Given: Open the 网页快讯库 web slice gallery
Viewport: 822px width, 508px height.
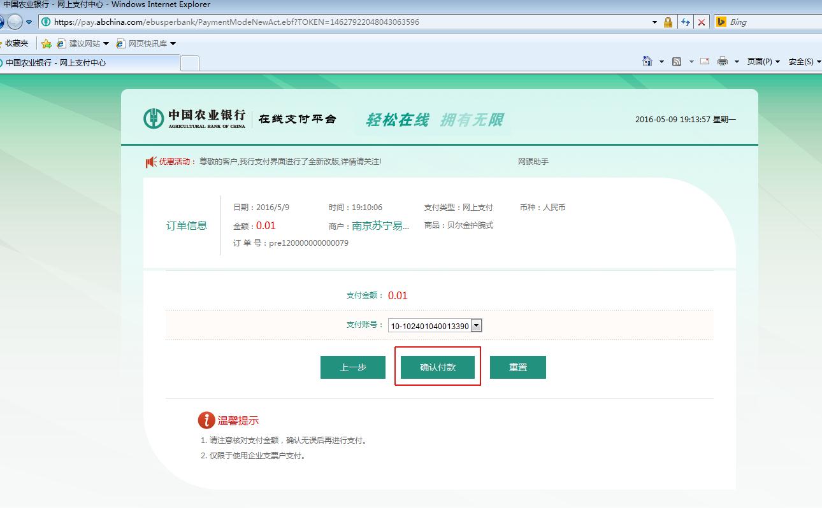Looking at the screenshot, I should coord(146,43).
